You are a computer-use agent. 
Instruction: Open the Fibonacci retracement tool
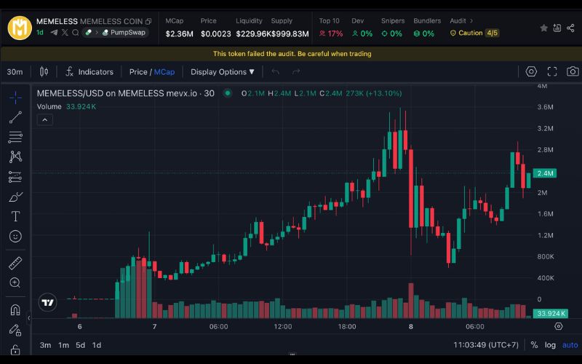click(15, 137)
